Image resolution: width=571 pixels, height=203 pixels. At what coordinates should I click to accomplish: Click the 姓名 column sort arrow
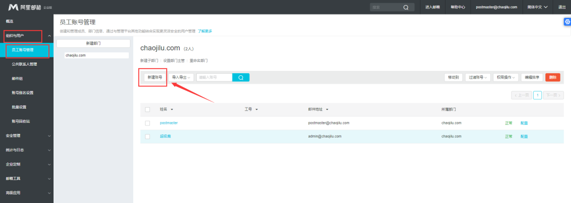pos(172,109)
